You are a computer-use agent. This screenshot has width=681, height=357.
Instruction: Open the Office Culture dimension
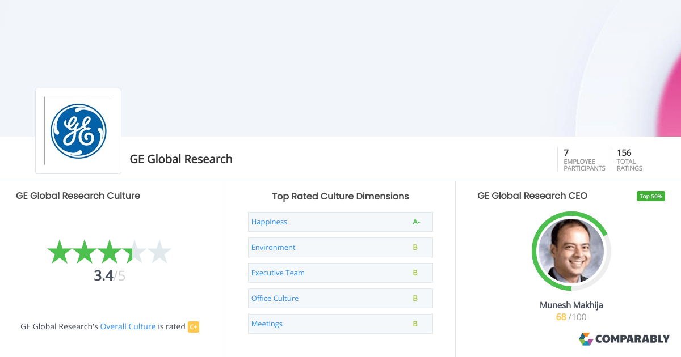pyautogui.click(x=340, y=299)
